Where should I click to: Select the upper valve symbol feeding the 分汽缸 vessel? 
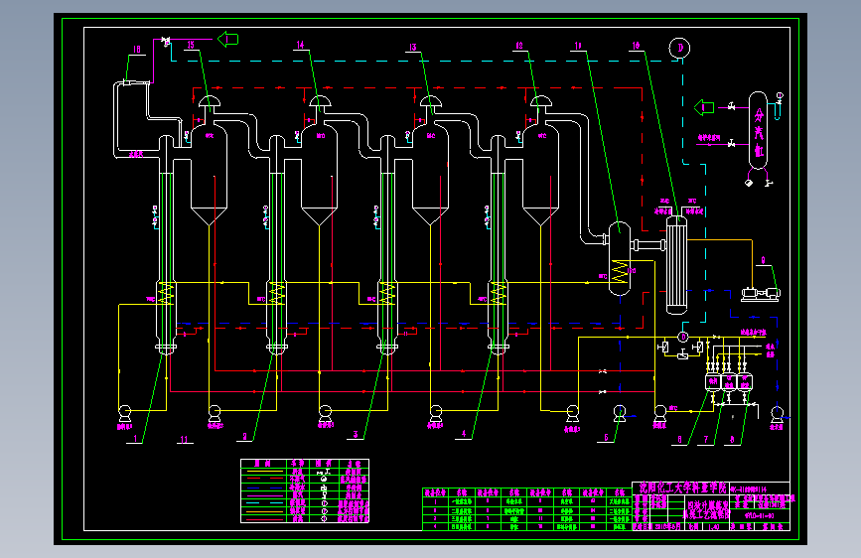pyautogui.click(x=732, y=106)
